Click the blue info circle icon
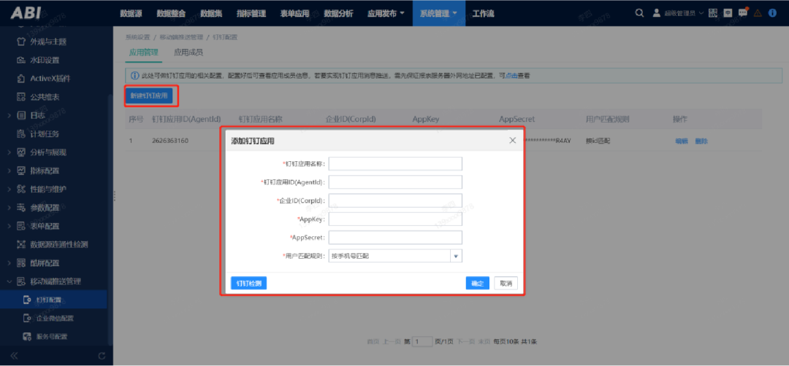789x366 pixels. (x=772, y=13)
